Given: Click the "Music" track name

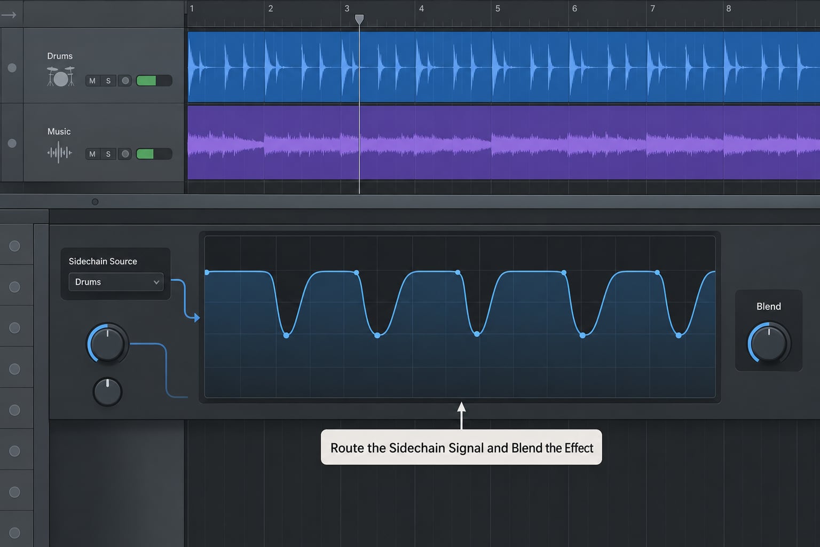Looking at the screenshot, I should click(59, 131).
